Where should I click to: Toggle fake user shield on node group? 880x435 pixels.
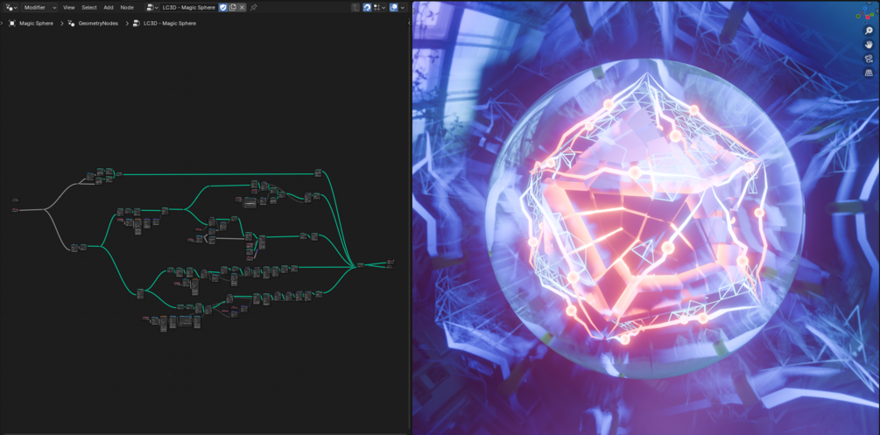click(x=222, y=7)
